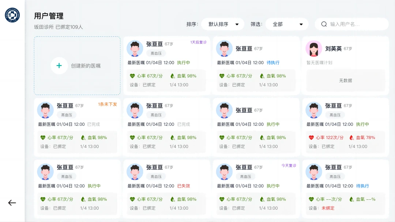Screen dimensions: 395x222
Task: Click avatar on the card tagged 1条未下发
Action: tap(45, 110)
